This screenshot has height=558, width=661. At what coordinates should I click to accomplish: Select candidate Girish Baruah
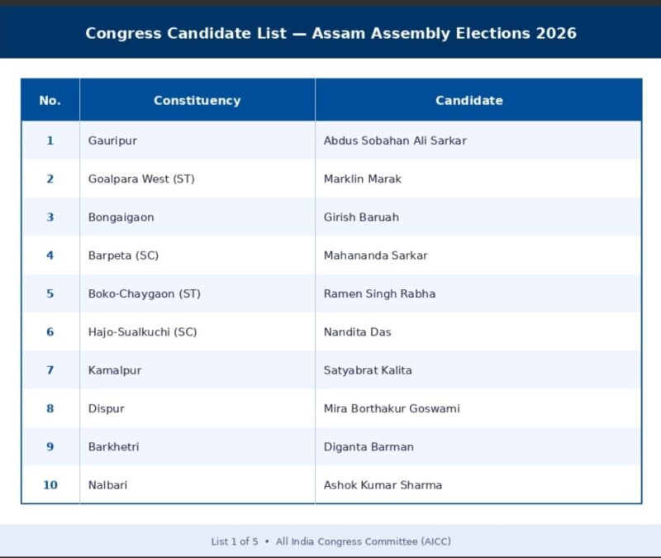[361, 217]
